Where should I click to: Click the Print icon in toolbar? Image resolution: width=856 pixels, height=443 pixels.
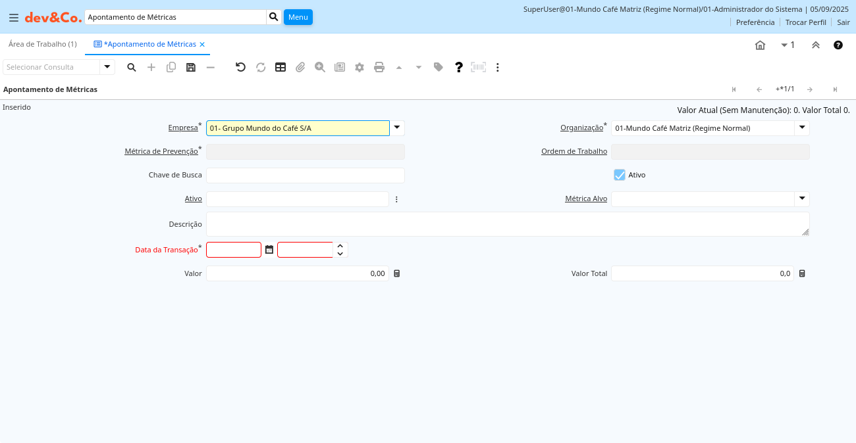[x=379, y=67]
